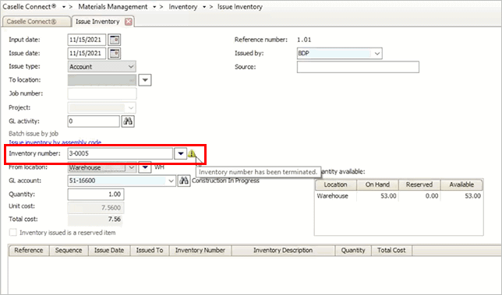Image resolution: width=502 pixels, height=295 pixels.
Task: Open the To location lookup arrow button
Action: coord(145,80)
